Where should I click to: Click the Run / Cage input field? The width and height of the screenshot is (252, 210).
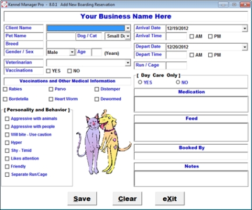point(176,65)
